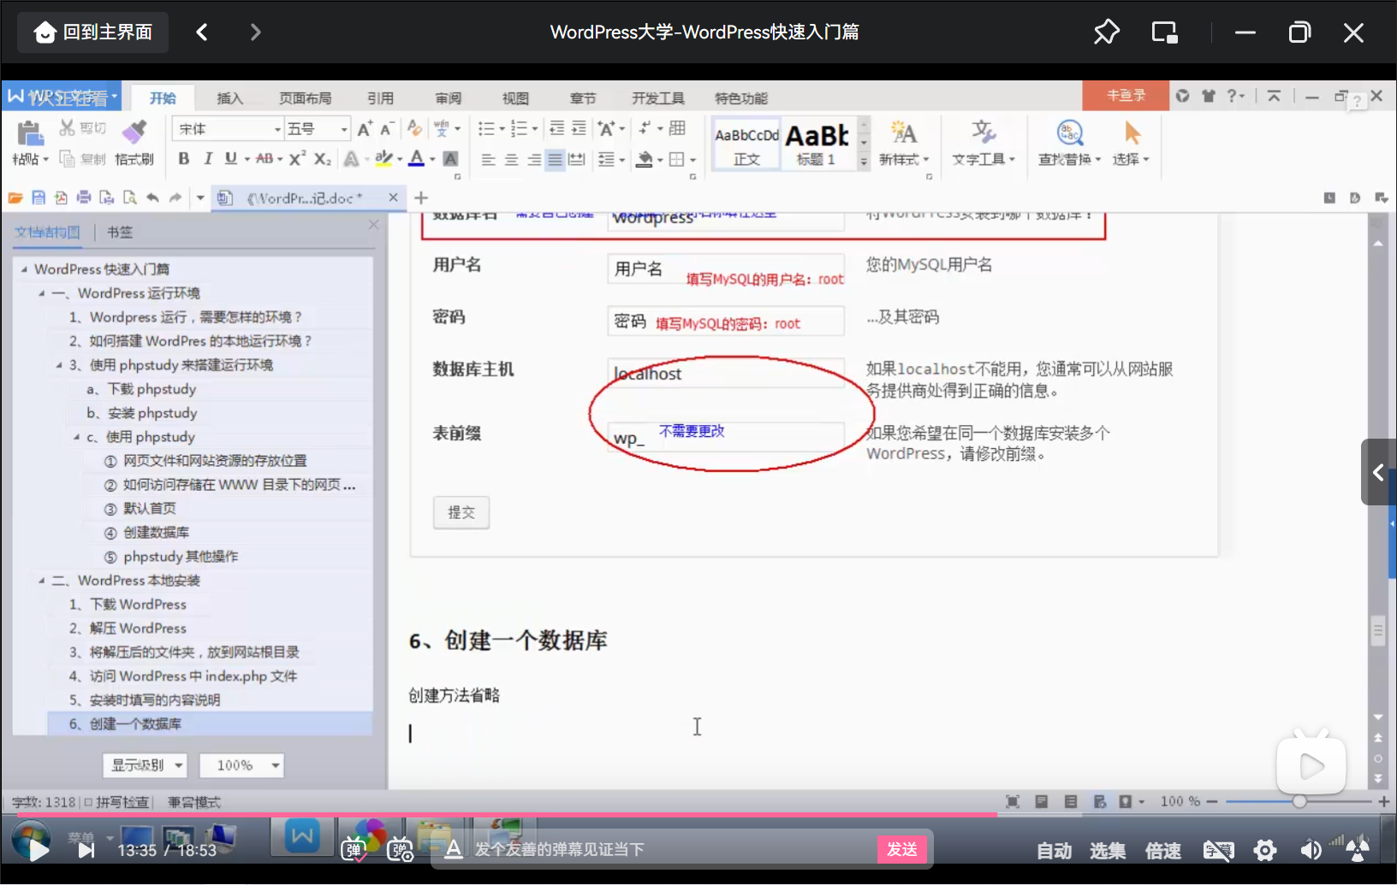Switch to the 开发工具 ribbon tab
The height and width of the screenshot is (885, 1397).
pyautogui.click(x=657, y=98)
